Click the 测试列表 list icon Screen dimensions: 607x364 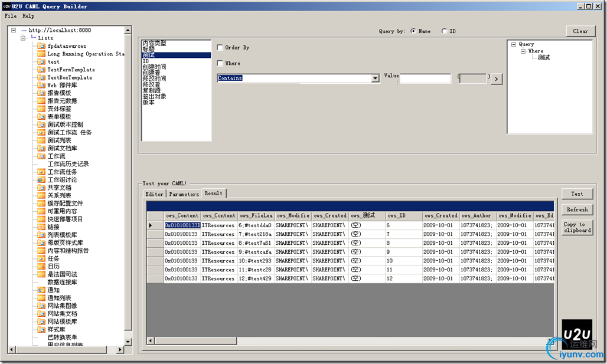(x=41, y=140)
